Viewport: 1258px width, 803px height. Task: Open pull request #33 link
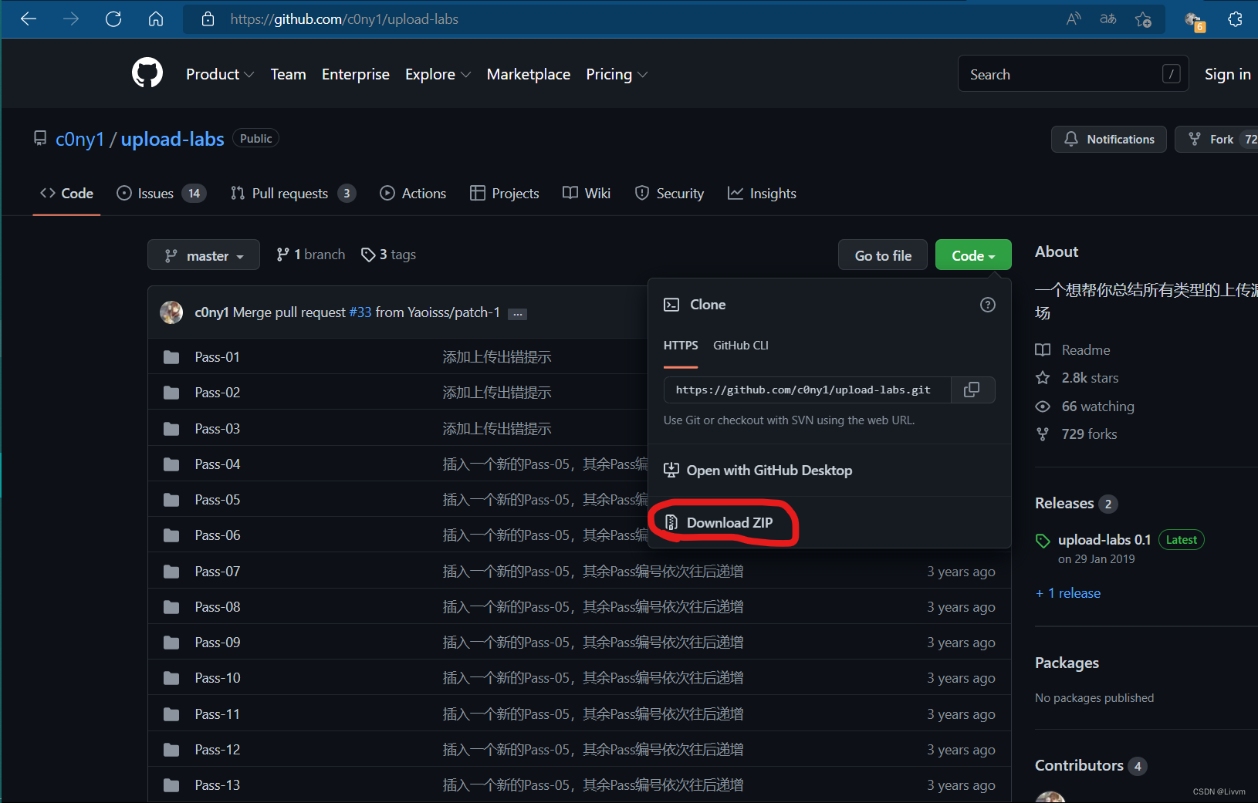pos(360,312)
